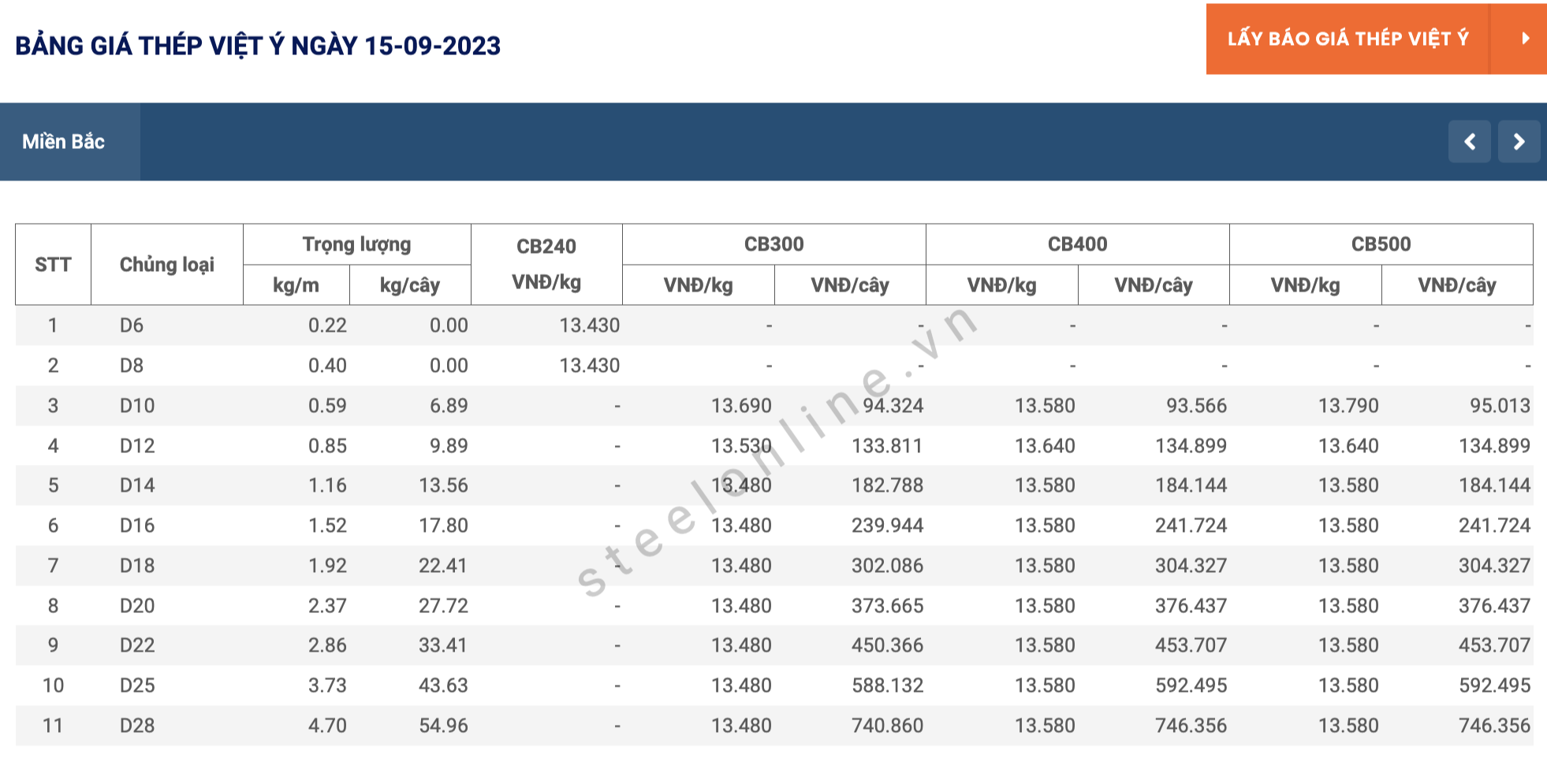Image resolution: width=1547 pixels, height=758 pixels.
Task: Click the 239.944 price in D16 row
Action: click(888, 526)
